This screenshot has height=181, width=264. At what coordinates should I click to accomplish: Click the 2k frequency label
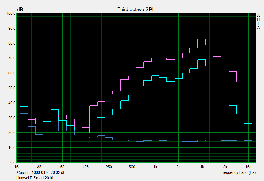178,167
